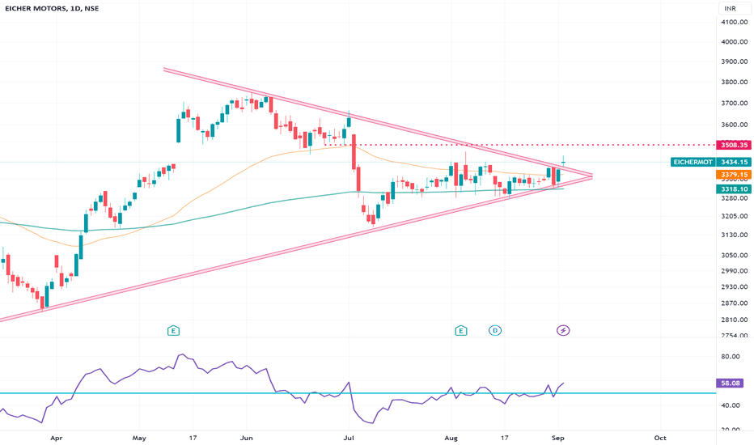Click the Oct label on time axis

click(x=660, y=438)
